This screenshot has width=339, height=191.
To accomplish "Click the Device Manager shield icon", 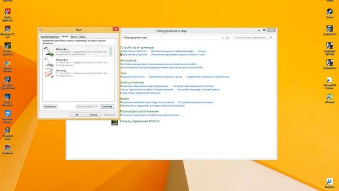I will [121, 55].
